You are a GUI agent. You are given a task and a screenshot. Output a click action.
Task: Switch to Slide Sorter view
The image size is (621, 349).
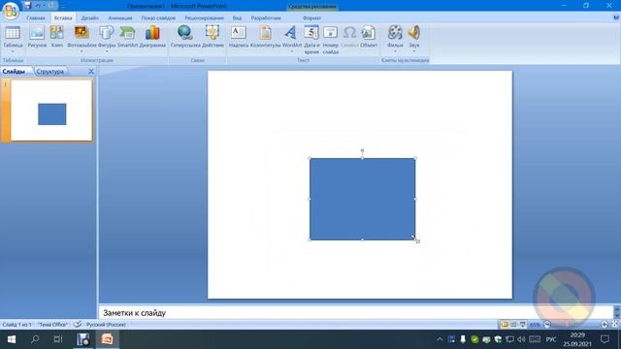tap(513, 325)
